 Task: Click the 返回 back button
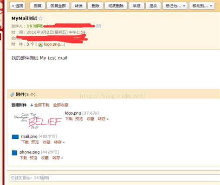pyautogui.click(x=17, y=6)
